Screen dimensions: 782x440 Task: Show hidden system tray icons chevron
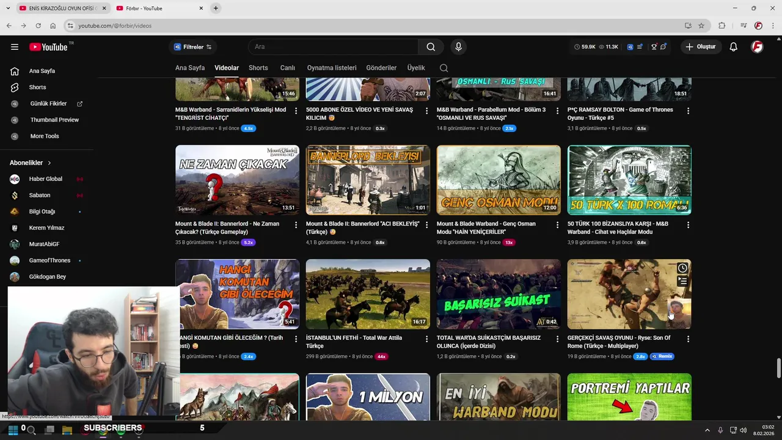coord(707,430)
